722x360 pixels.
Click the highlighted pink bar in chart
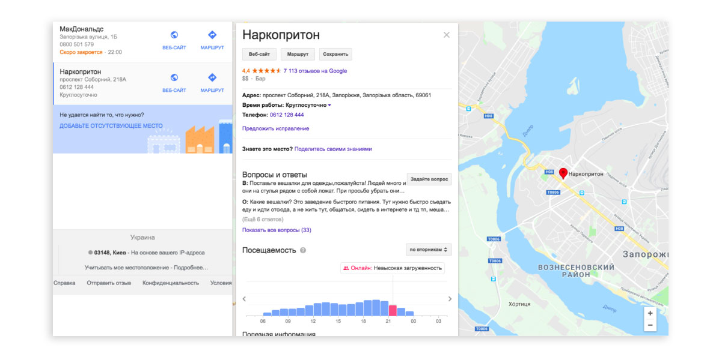(393, 310)
